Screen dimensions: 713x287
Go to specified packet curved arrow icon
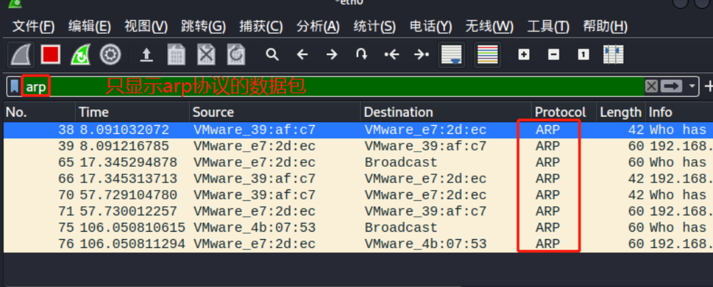361,55
